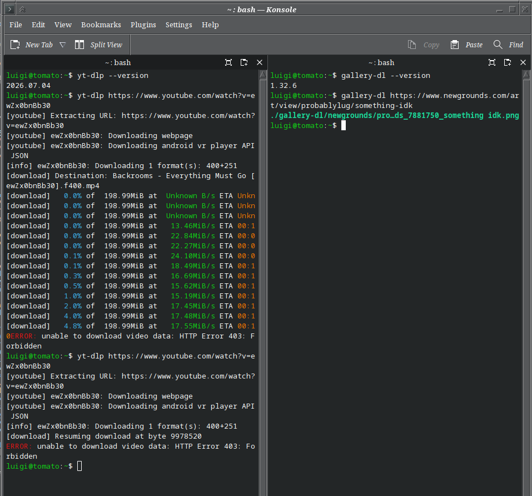Screen dimensions: 532x496
Task: Click the Find magnifier icon
Action: point(498,45)
